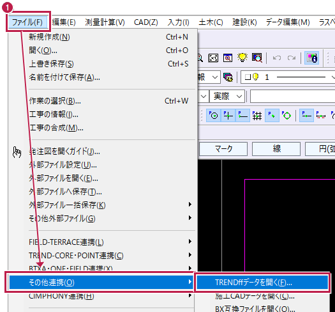Click the highlighted display settings toolbar icon
This screenshot has height=312, width=335.
pos(312,58)
